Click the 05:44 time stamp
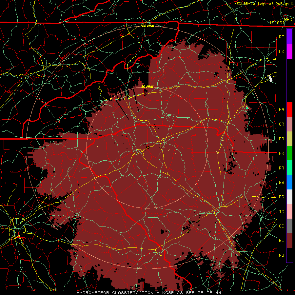Image resolution: width=295 pixels, height=295 pixels. pyautogui.click(x=213, y=293)
